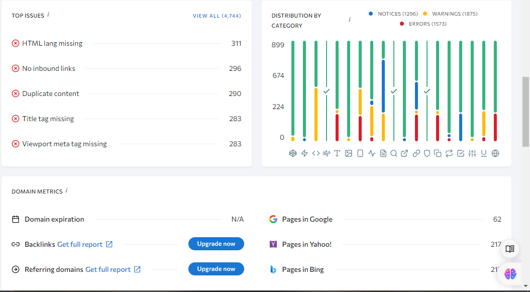Screen dimensions: 530x292
Task: Select the code brackets category icon
Action: point(315,153)
